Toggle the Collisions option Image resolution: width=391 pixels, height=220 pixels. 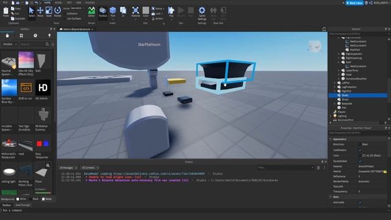[x=72, y=13]
